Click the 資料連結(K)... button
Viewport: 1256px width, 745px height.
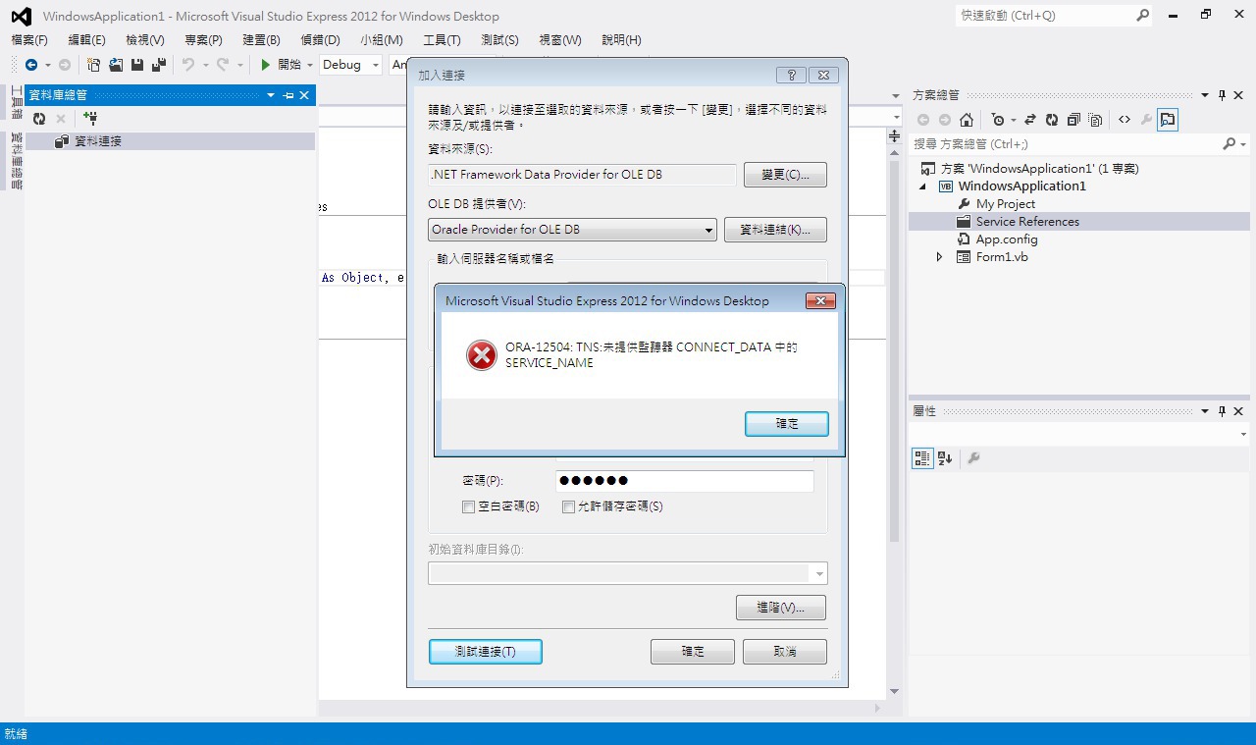click(775, 230)
